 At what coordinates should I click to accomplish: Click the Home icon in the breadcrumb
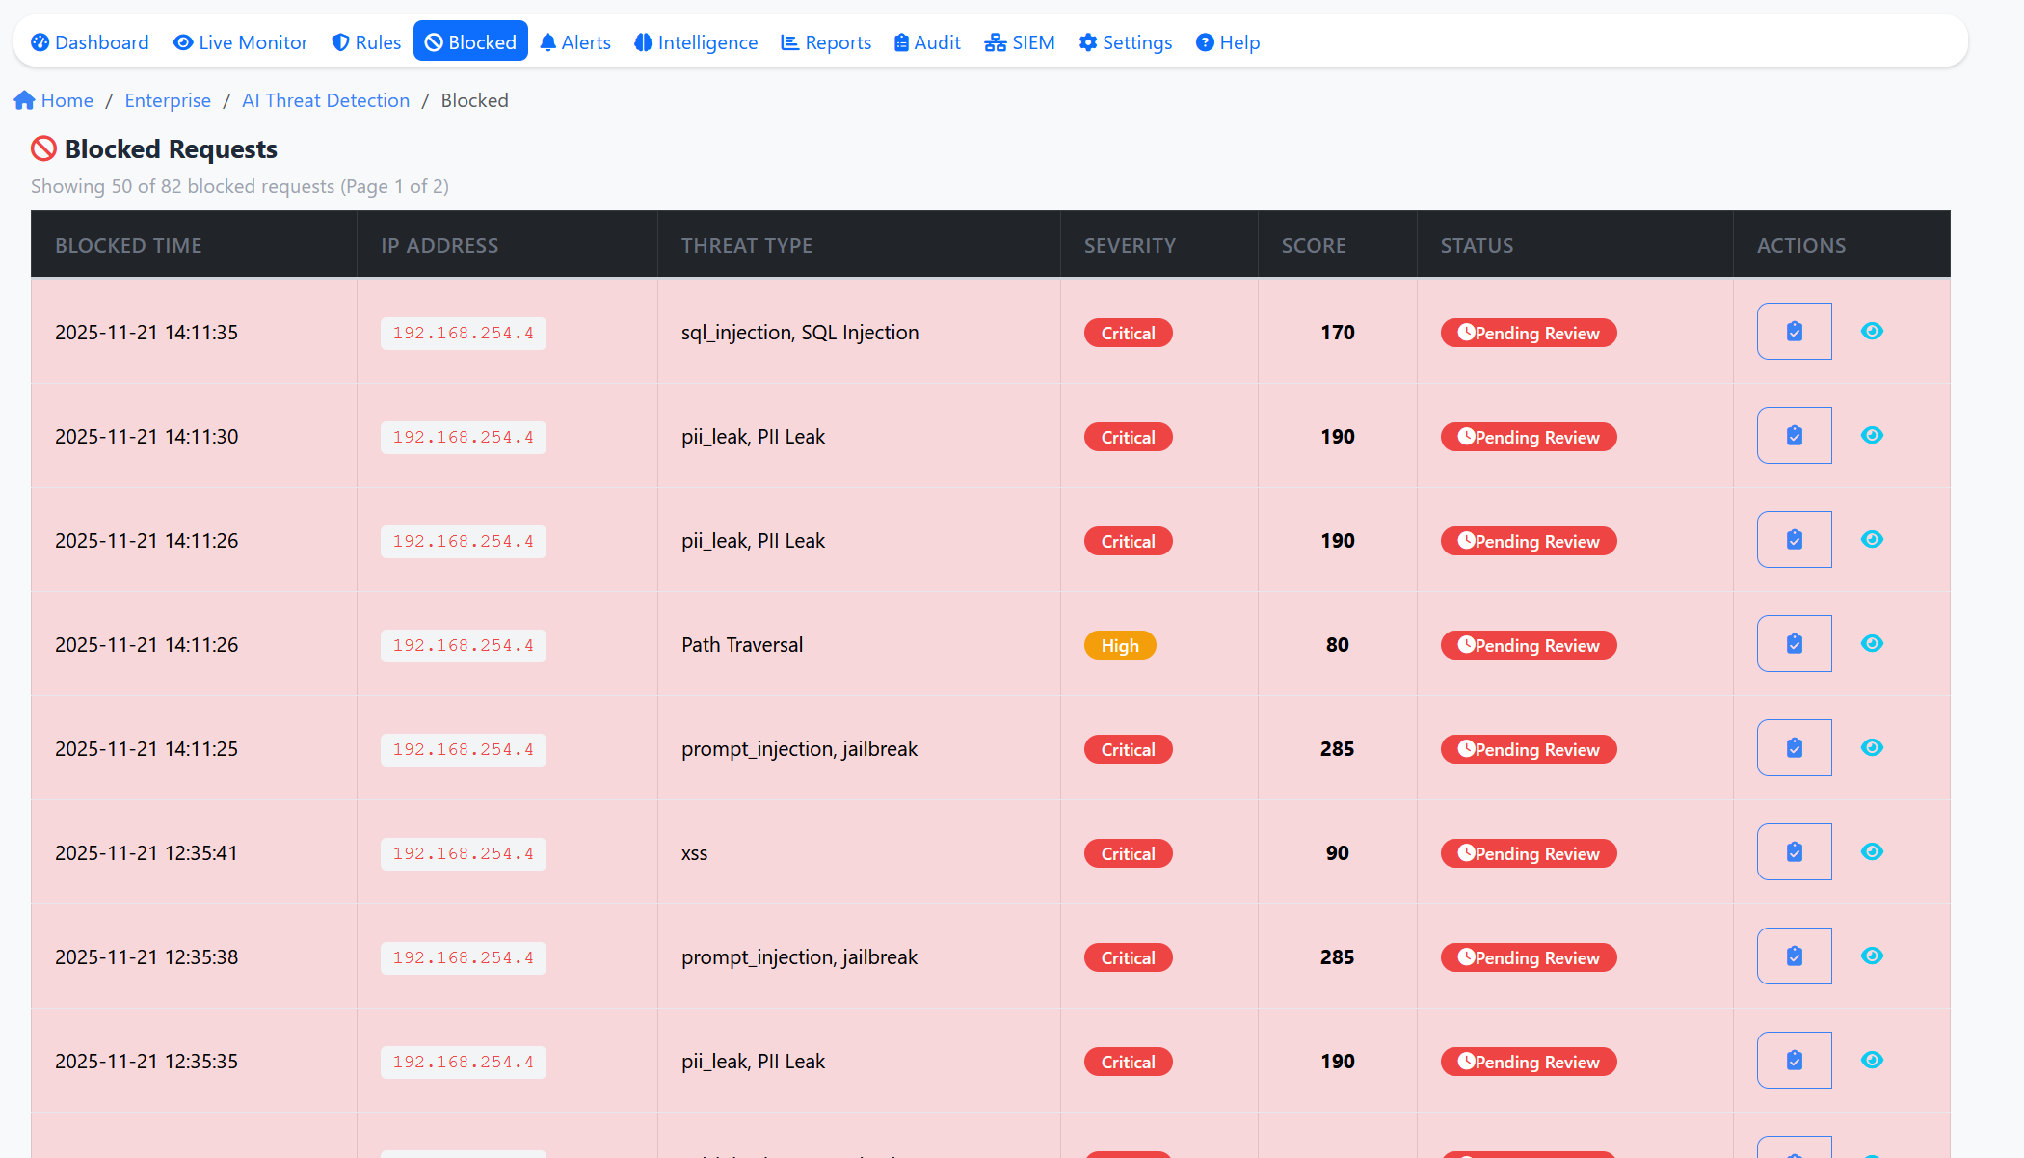pos(25,99)
